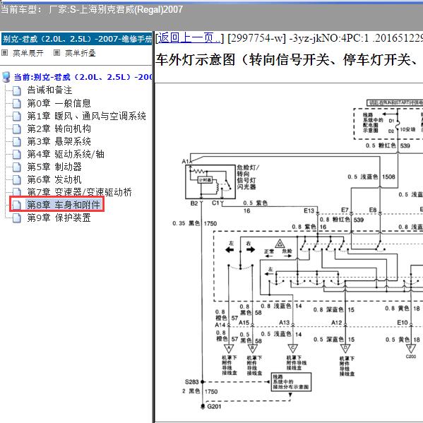Image resolution: width=423 pixels, height=423 pixels.
Task: Open chapter 第5章 制动器
Action: 54,167
